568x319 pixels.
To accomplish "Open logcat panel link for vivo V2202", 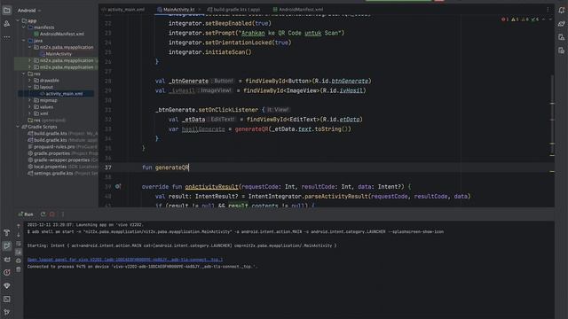I will [125, 260].
